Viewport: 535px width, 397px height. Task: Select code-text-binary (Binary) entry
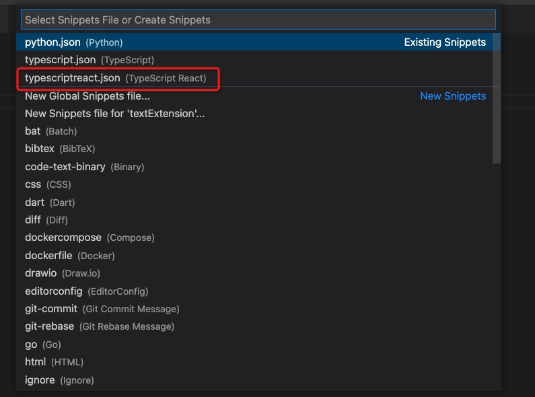pos(85,166)
